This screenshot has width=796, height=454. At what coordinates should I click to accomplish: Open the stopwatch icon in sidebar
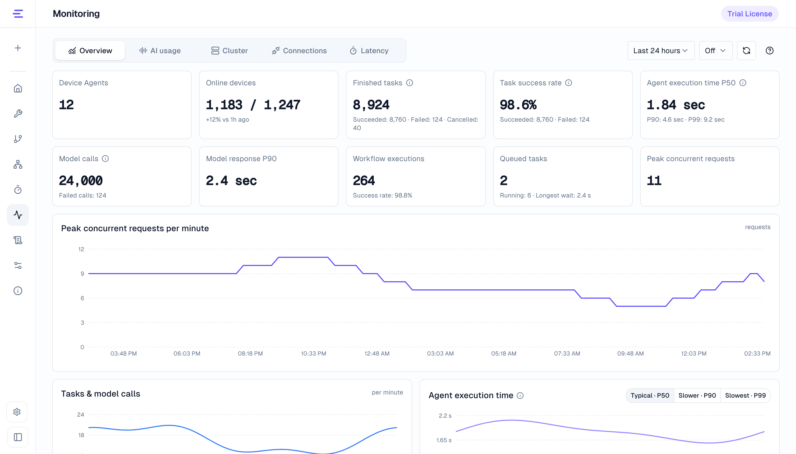pos(18,190)
